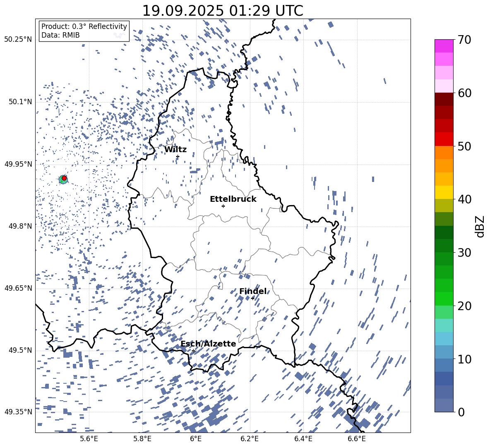Click the 50.1°N latitude label
This screenshot has width=490, height=447.
pyautogui.click(x=20, y=102)
